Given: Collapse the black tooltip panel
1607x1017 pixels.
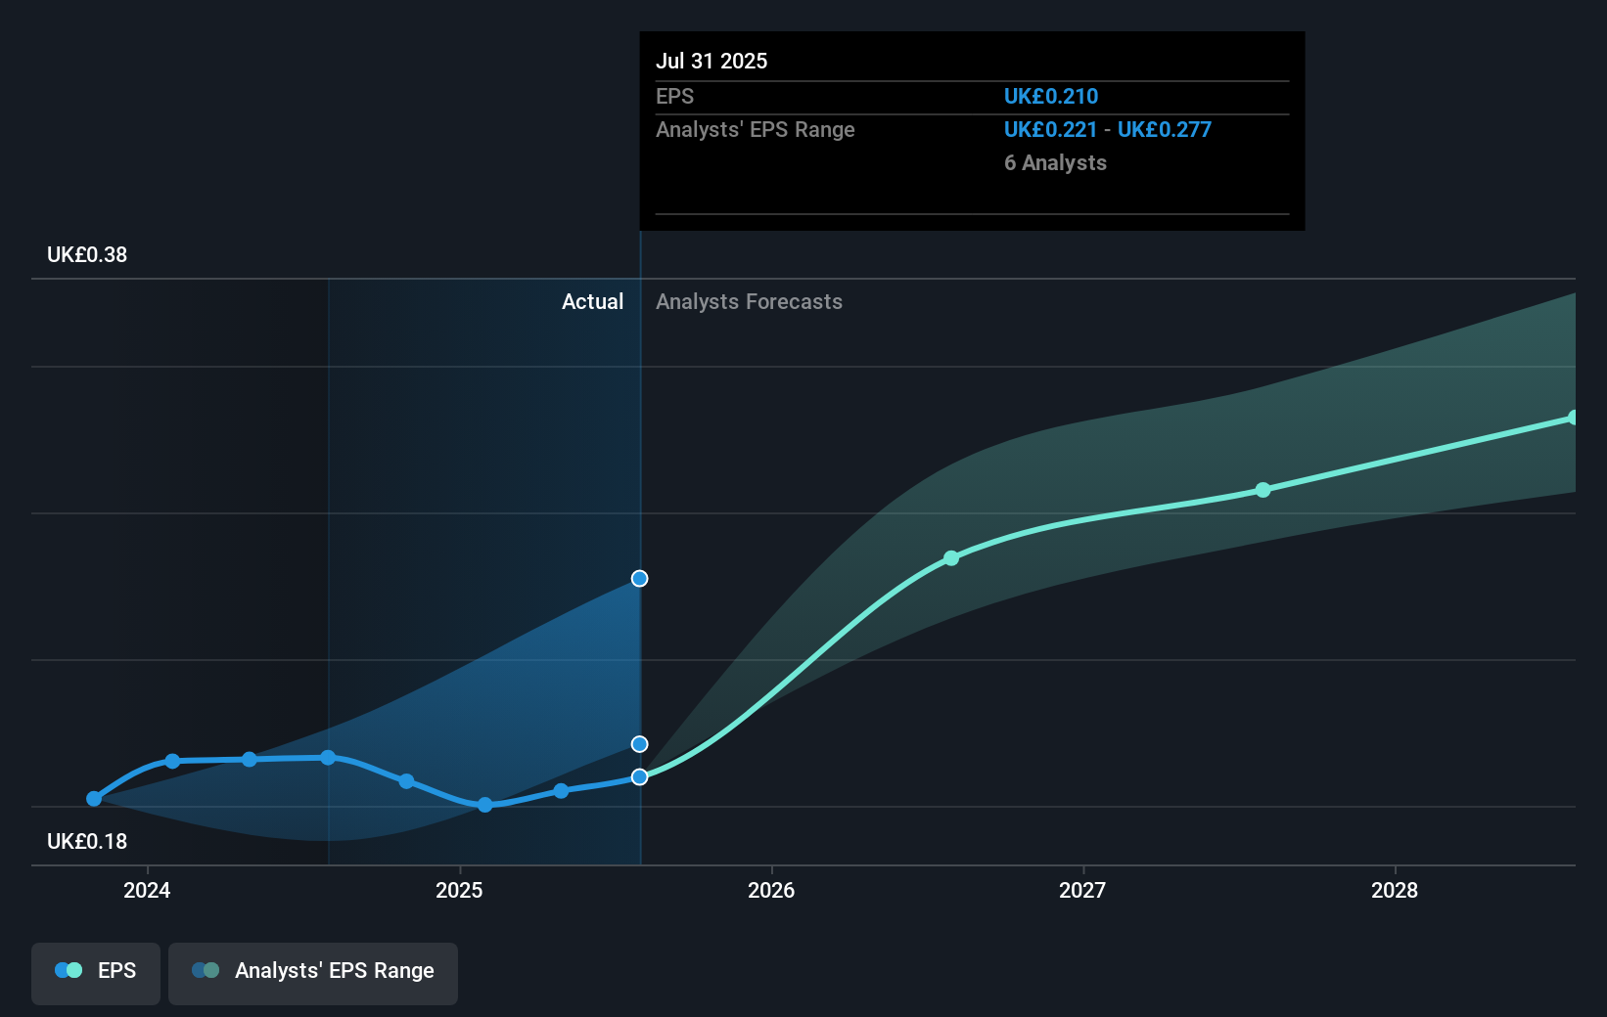Looking at the screenshot, I should tap(971, 131).
